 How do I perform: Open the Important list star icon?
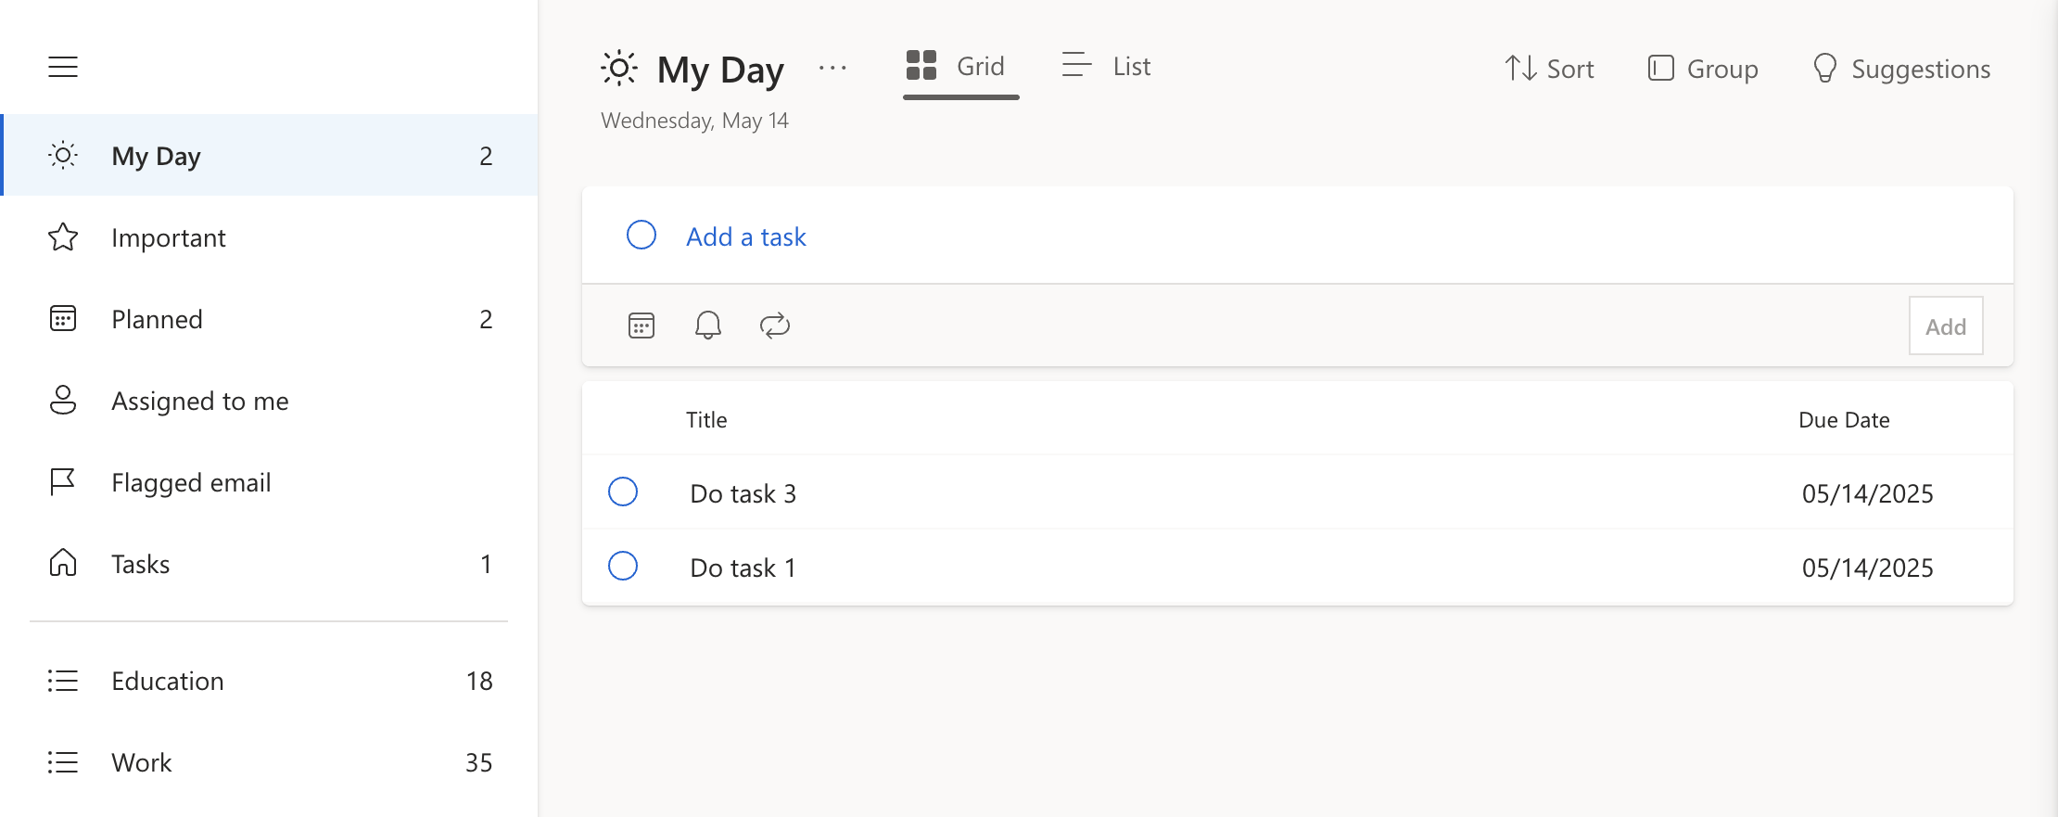click(63, 237)
